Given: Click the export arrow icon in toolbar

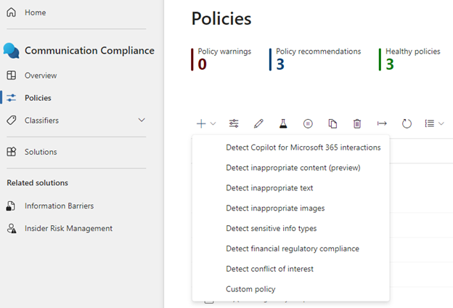Looking at the screenshot, I should 382,123.
